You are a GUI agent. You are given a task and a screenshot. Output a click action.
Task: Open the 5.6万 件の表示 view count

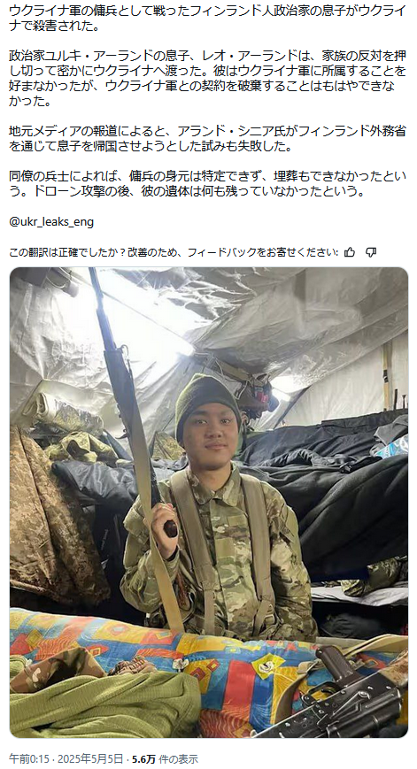point(165,758)
